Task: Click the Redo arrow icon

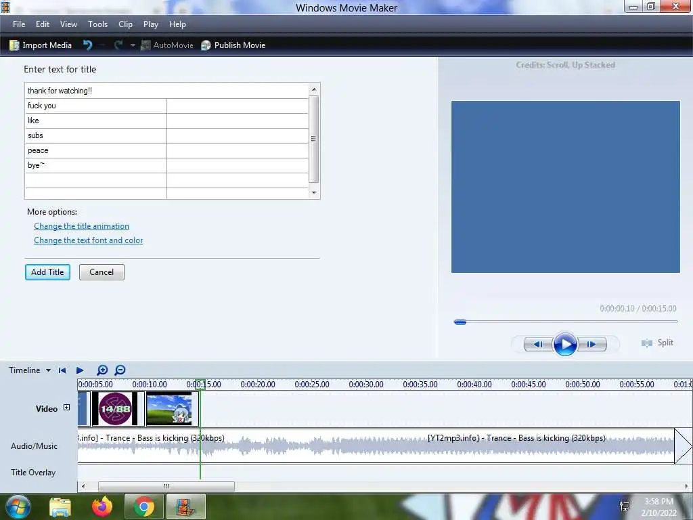Action: [x=118, y=45]
